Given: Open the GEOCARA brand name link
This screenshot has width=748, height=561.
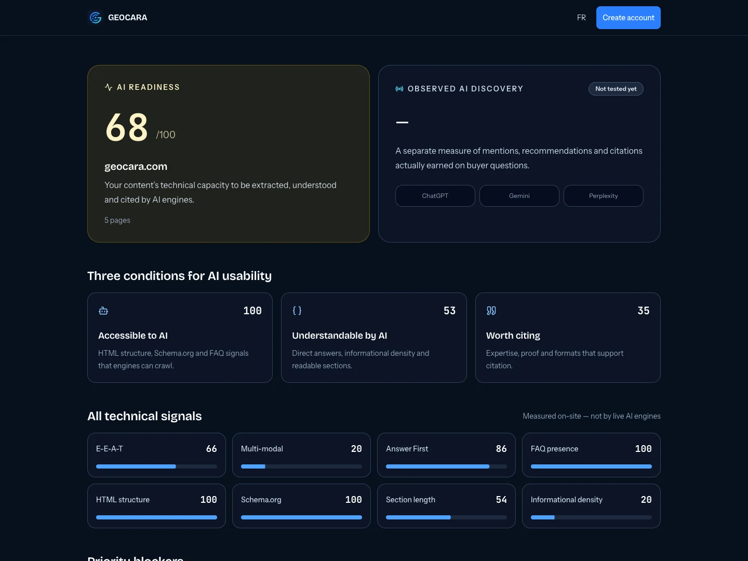Looking at the screenshot, I should point(128,18).
